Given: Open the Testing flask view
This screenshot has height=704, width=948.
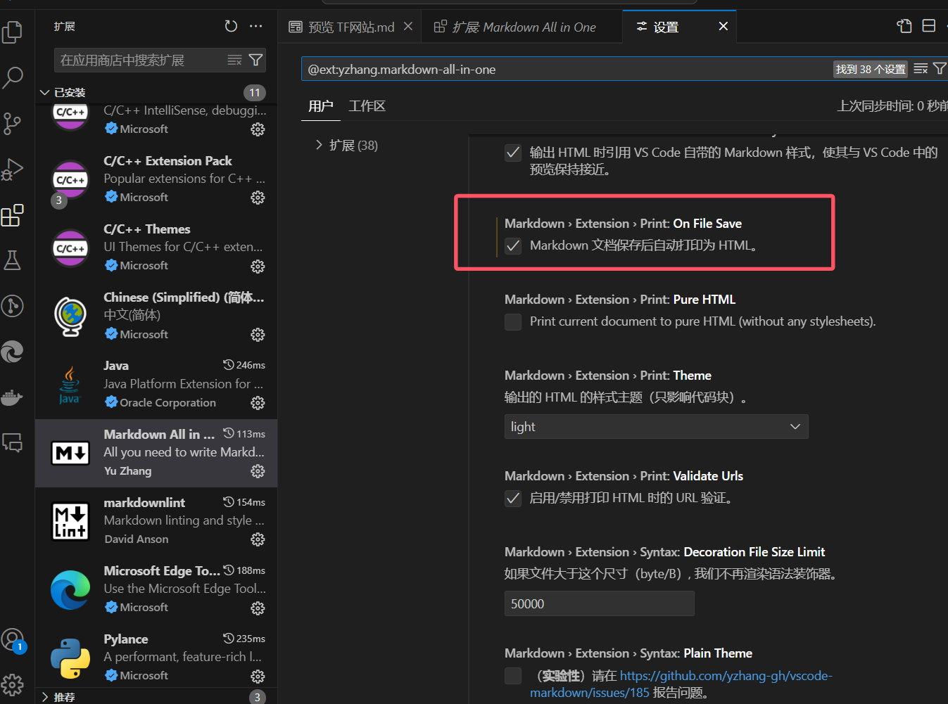Looking at the screenshot, I should (x=13, y=260).
